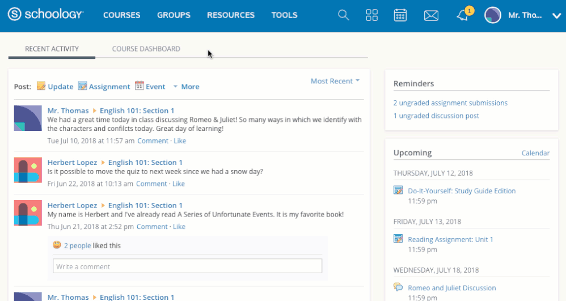The height and width of the screenshot is (301, 566).
Task: Click the Update post link
Action: point(61,87)
